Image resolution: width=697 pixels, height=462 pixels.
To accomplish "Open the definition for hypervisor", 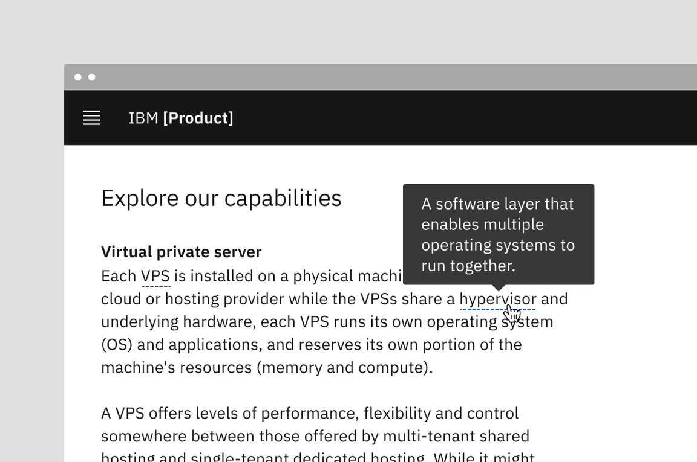I will coord(497,298).
